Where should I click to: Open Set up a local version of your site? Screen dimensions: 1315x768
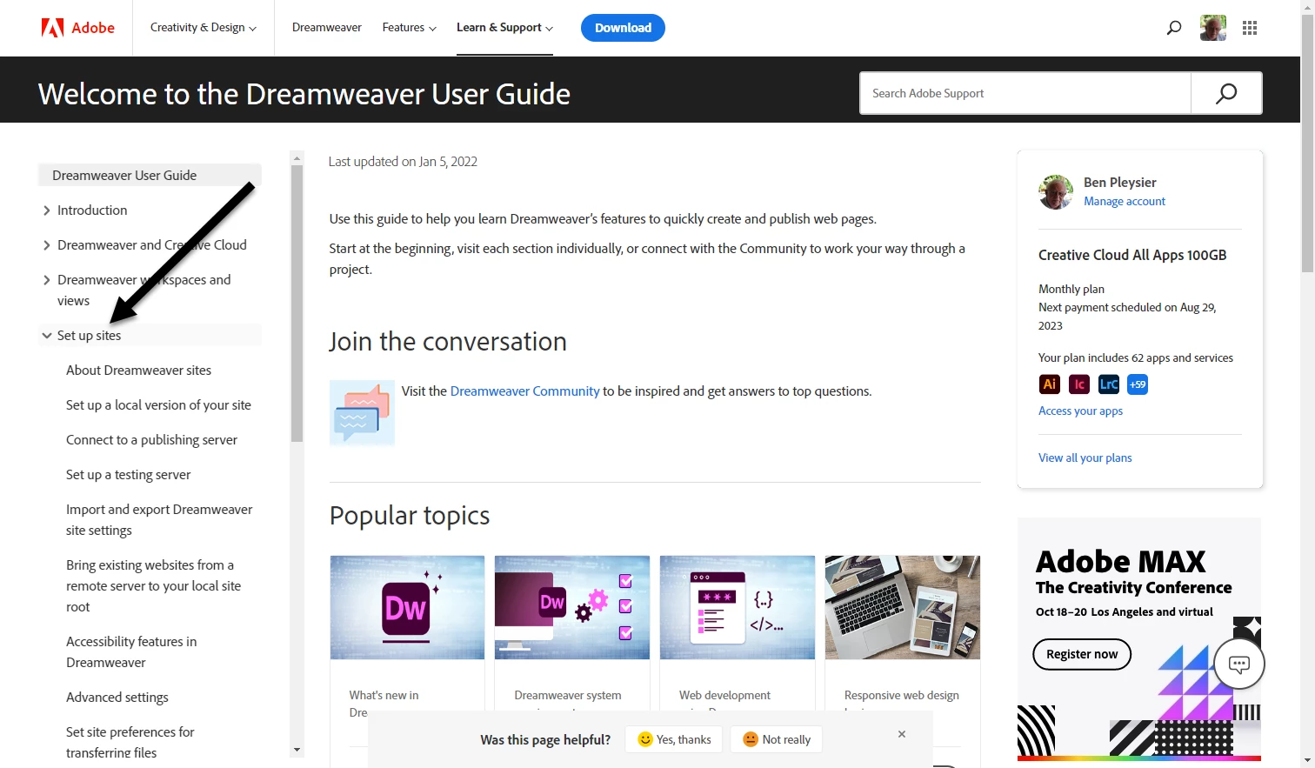158,405
